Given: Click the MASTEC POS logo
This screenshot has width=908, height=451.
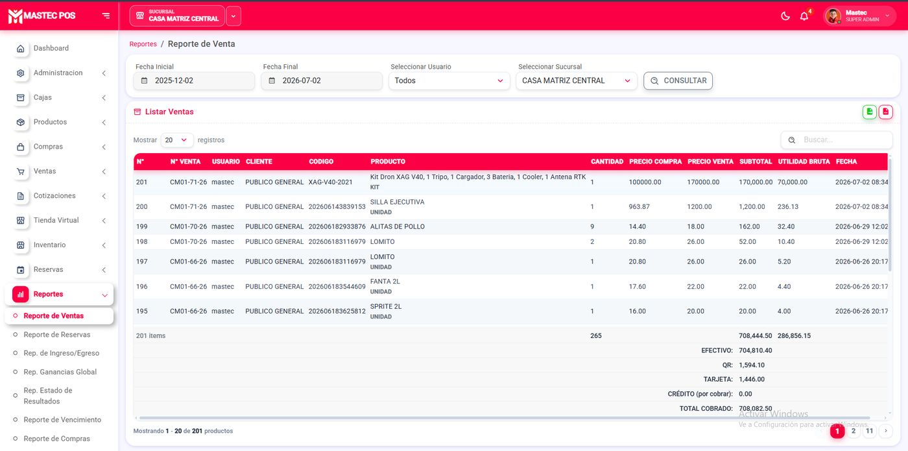Looking at the screenshot, I should click(42, 16).
